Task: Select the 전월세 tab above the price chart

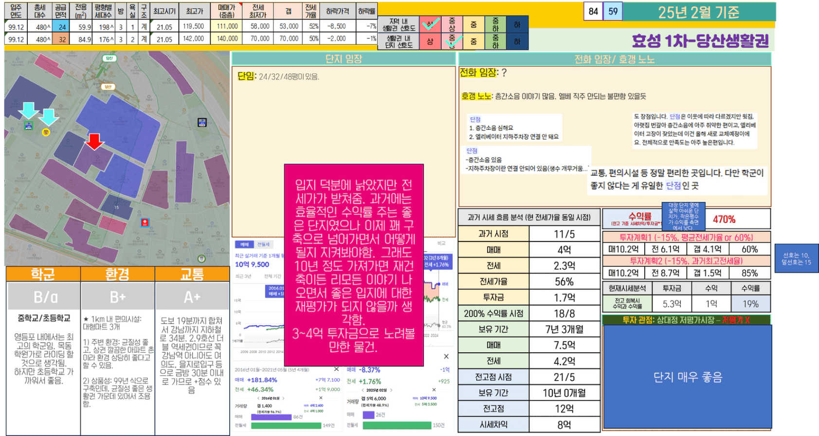Action: [263, 244]
